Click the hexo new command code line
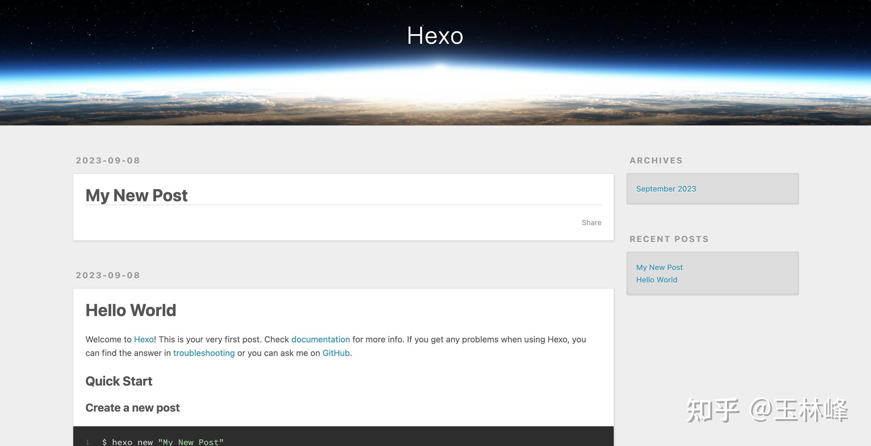Image resolution: width=871 pixels, height=446 pixels. [x=163, y=441]
